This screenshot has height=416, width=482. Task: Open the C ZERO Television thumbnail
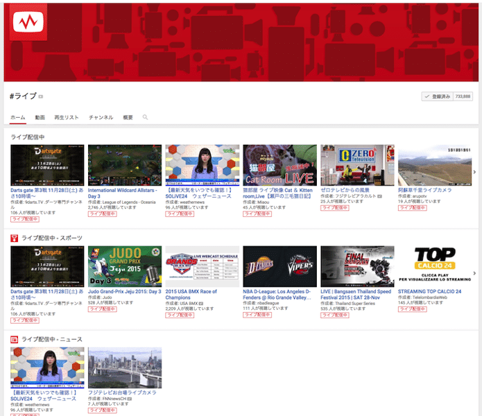click(357, 165)
